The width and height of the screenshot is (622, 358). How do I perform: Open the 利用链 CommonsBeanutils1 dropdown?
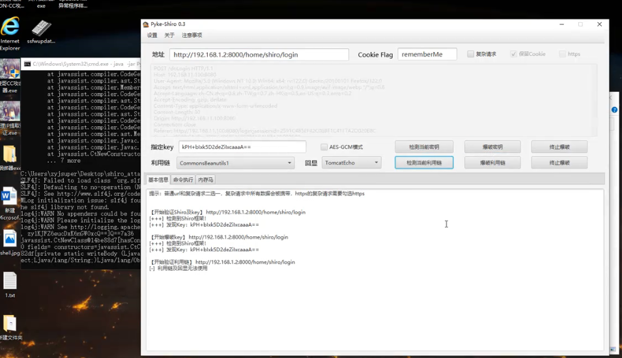click(x=236, y=163)
